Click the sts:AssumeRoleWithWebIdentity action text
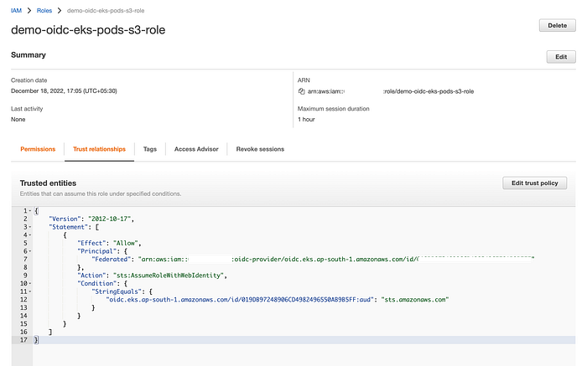 coord(170,276)
